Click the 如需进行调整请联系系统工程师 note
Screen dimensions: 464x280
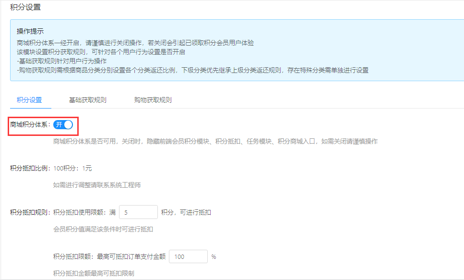click(x=97, y=185)
